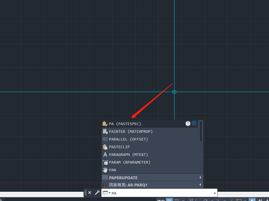The width and height of the screenshot is (269, 201).
Task: Toggle grid display in status bar
Action: click(169, 200)
